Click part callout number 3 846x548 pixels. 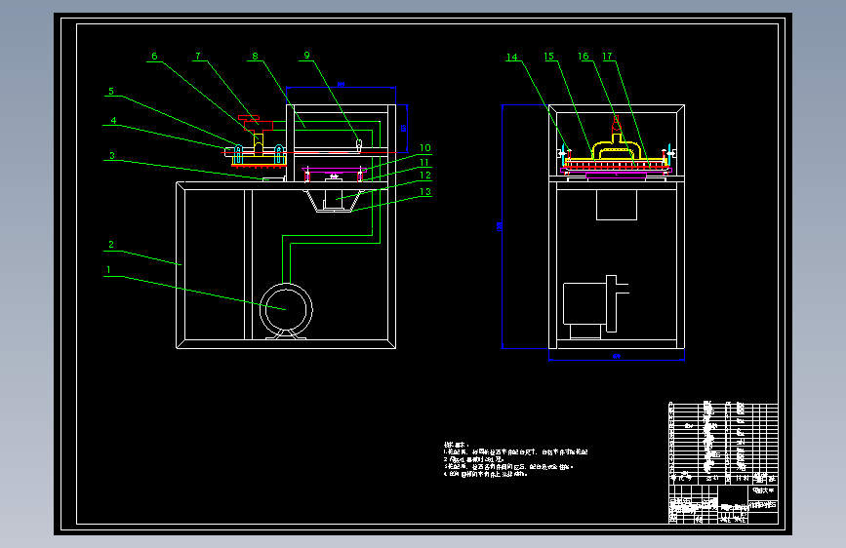(x=112, y=155)
